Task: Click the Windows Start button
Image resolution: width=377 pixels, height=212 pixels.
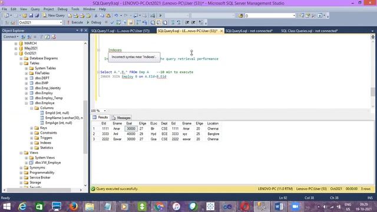Action: pyautogui.click(x=6, y=207)
